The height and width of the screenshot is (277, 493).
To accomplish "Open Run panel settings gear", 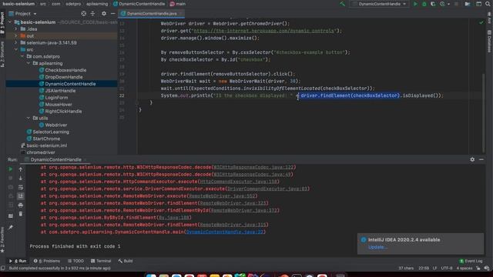I will tap(472, 159).
